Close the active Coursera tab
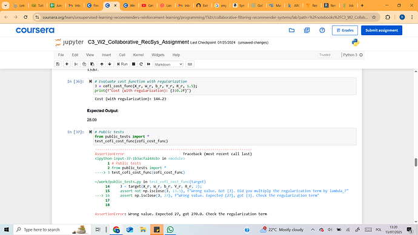The image size is (418, 235). point(116,5)
